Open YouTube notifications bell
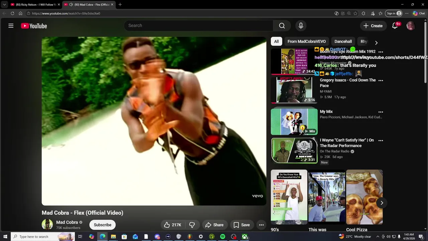Viewport: 428px width, 241px height. click(395, 26)
